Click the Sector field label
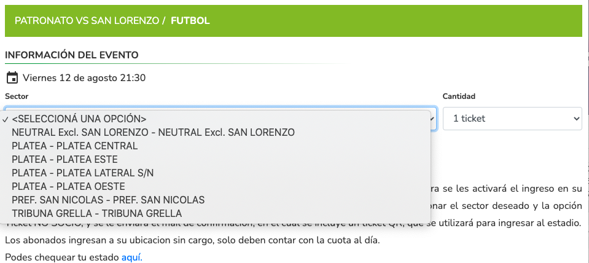This screenshot has width=589, height=263. click(x=17, y=96)
